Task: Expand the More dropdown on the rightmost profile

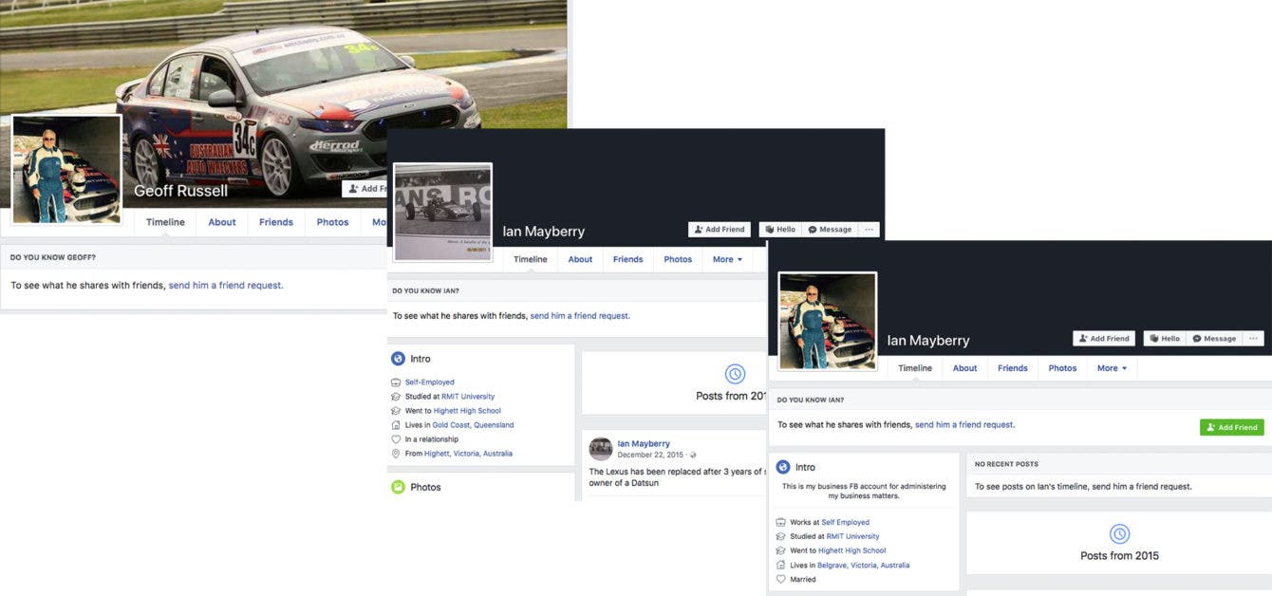Action: pyautogui.click(x=1112, y=368)
